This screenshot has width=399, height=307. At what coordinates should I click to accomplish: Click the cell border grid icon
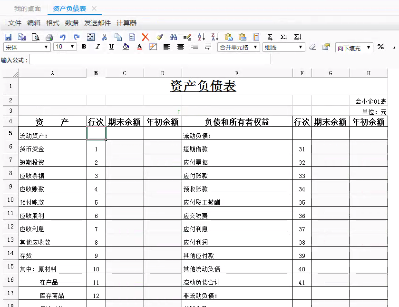click(x=153, y=47)
